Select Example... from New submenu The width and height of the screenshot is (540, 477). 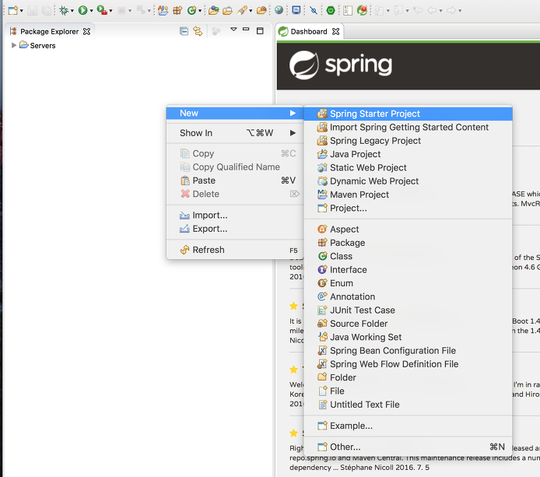pyautogui.click(x=408, y=426)
